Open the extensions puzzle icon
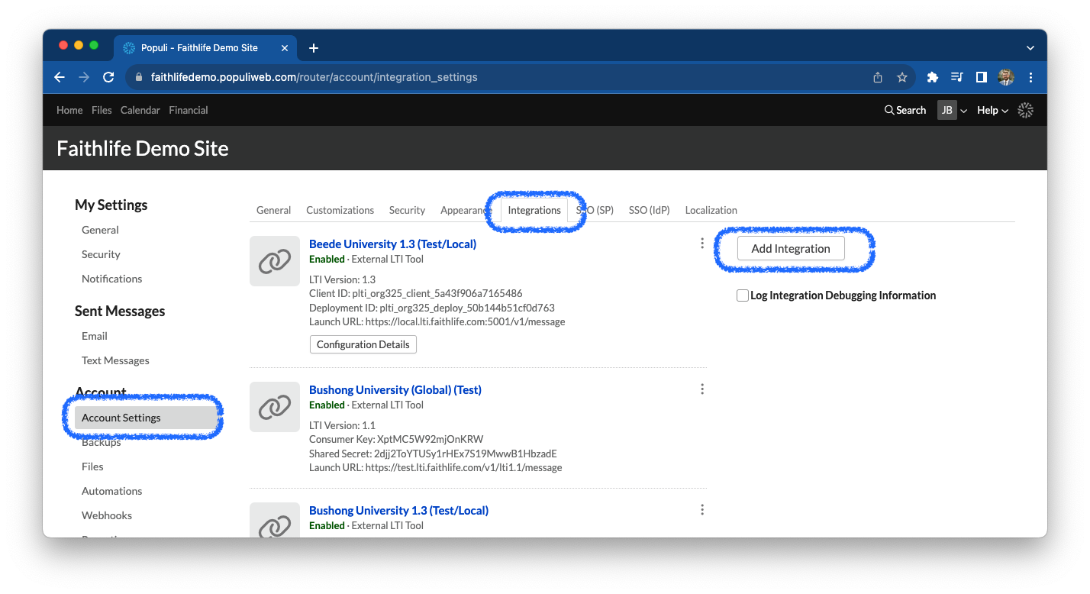This screenshot has width=1090, height=594. pos(932,77)
